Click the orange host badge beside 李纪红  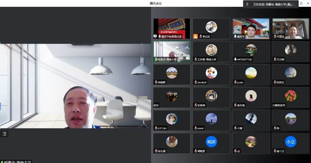(195, 36)
